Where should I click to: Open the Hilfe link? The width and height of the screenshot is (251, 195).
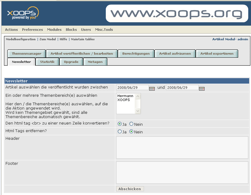click(x=63, y=39)
